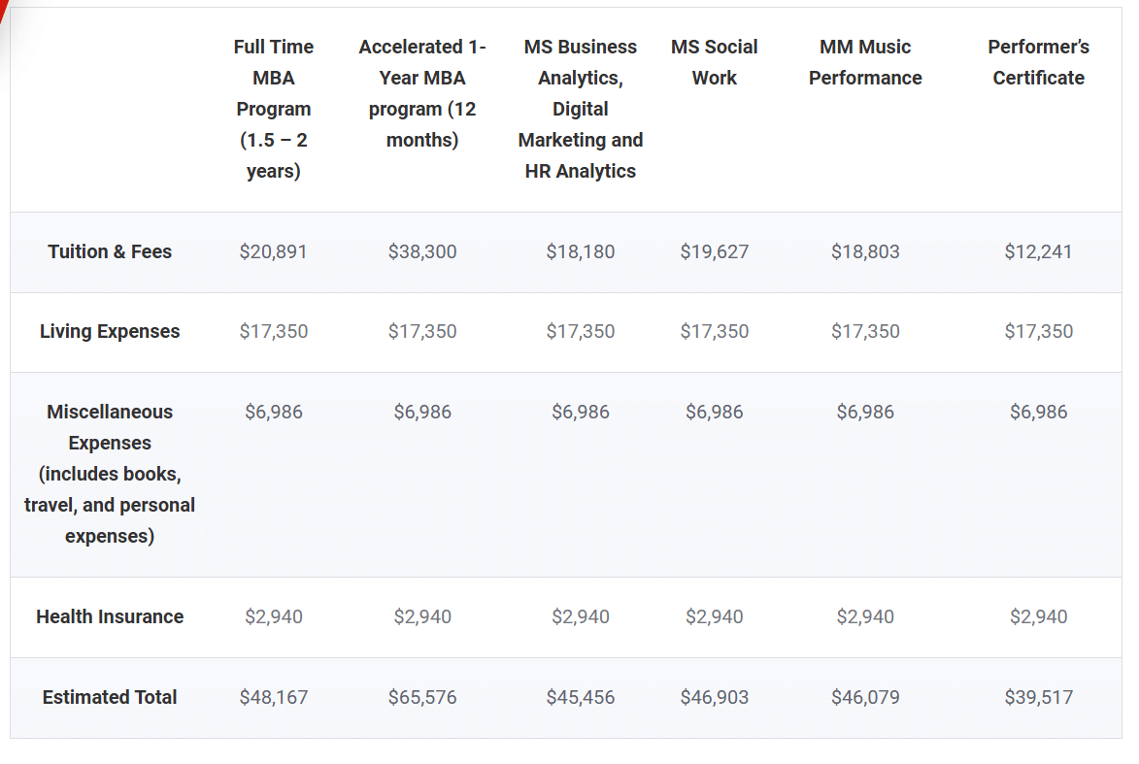Viewport: 1139px width, 764px height.
Task: Click the $20,891 tuition value
Action: (274, 251)
